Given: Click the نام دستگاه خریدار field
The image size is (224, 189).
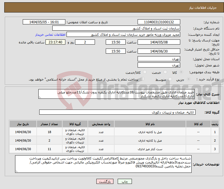Looking at the screenshot, I should pyautogui.click(x=116, y=28).
